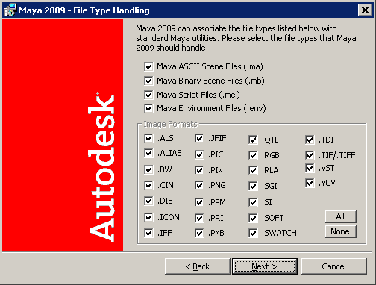Clear all image formats with None button
The width and height of the screenshot is (376, 285).
341,231
